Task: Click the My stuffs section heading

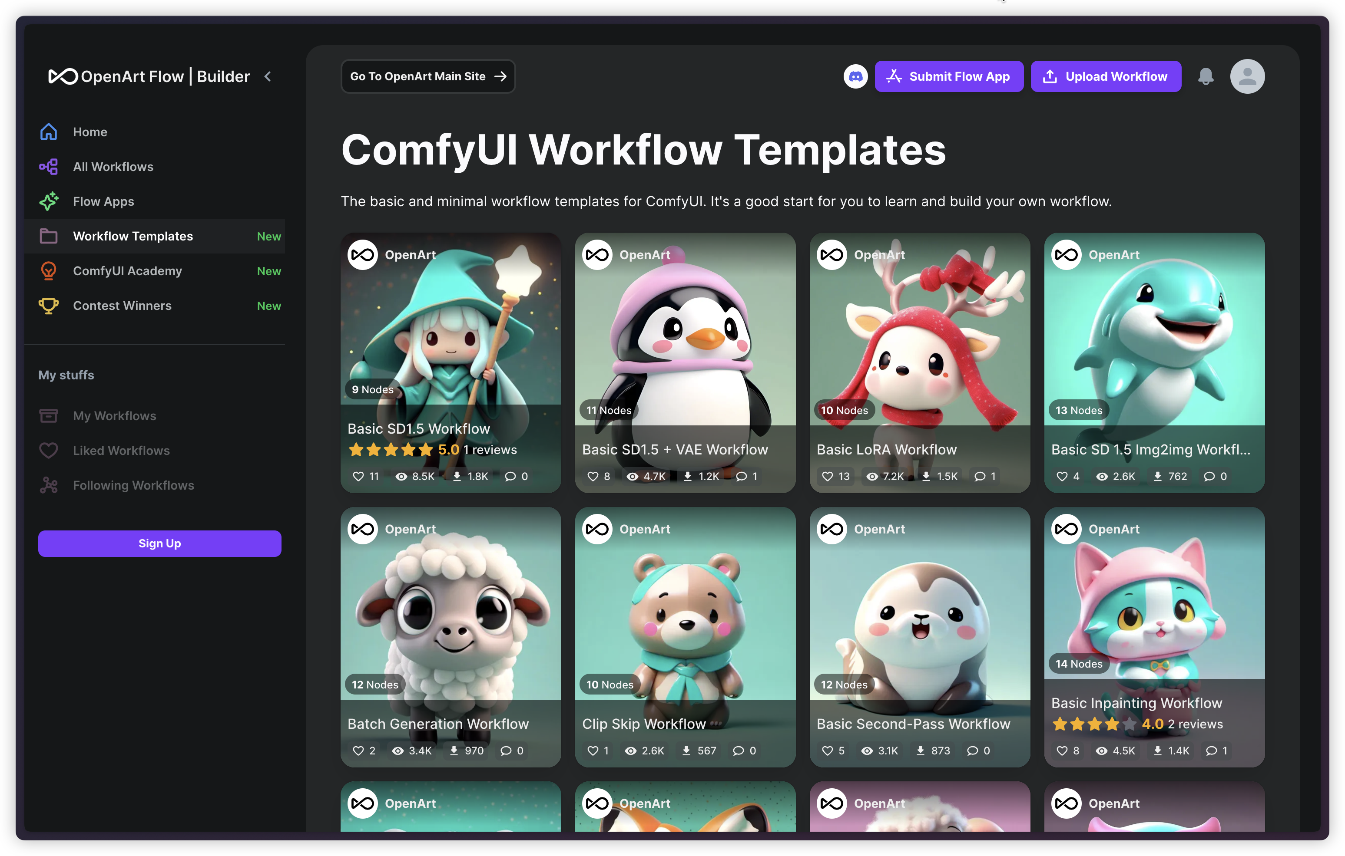Action: click(66, 375)
